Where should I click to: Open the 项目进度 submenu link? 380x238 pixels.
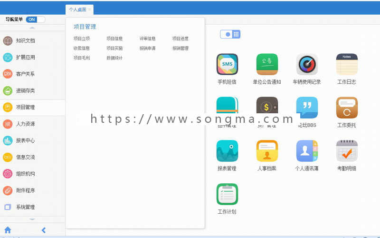(x=180, y=39)
